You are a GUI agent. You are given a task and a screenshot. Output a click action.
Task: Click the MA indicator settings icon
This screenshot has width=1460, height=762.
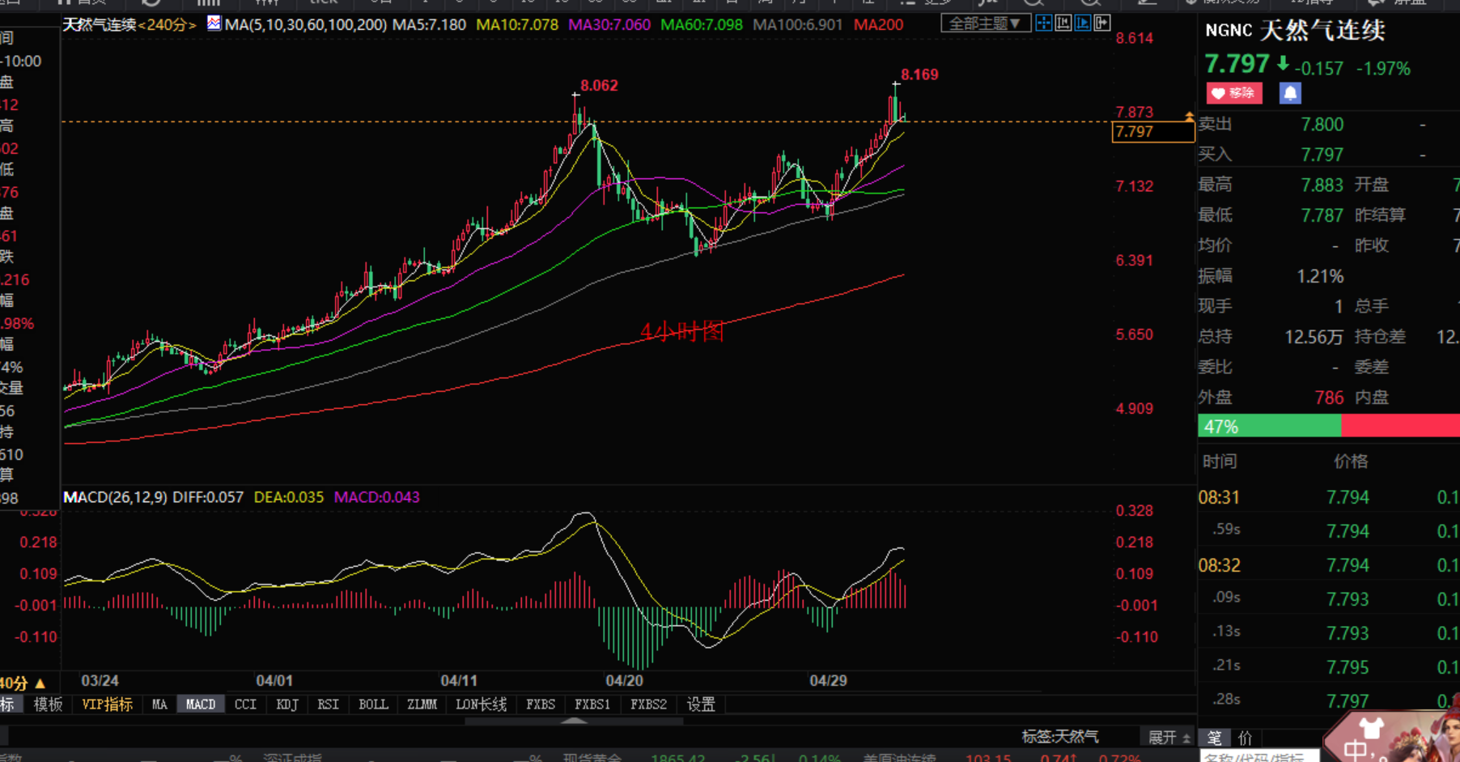click(x=214, y=23)
